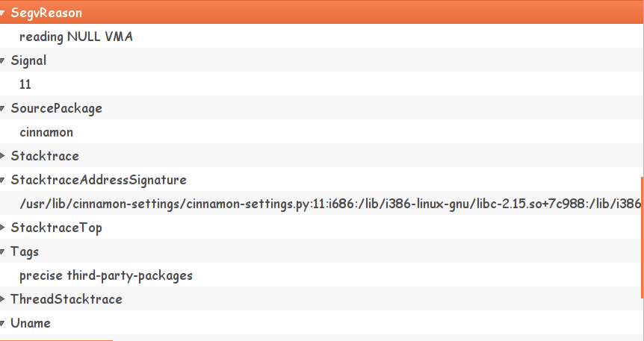The height and width of the screenshot is (341, 644).
Task: Collapse the Uname row triangle
Action: coord(3,324)
